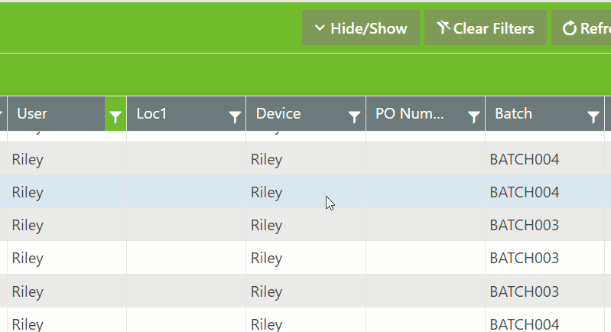Screen dimensions: 611x332
Task: Open the Loc1 column filter icon
Action: click(235, 116)
